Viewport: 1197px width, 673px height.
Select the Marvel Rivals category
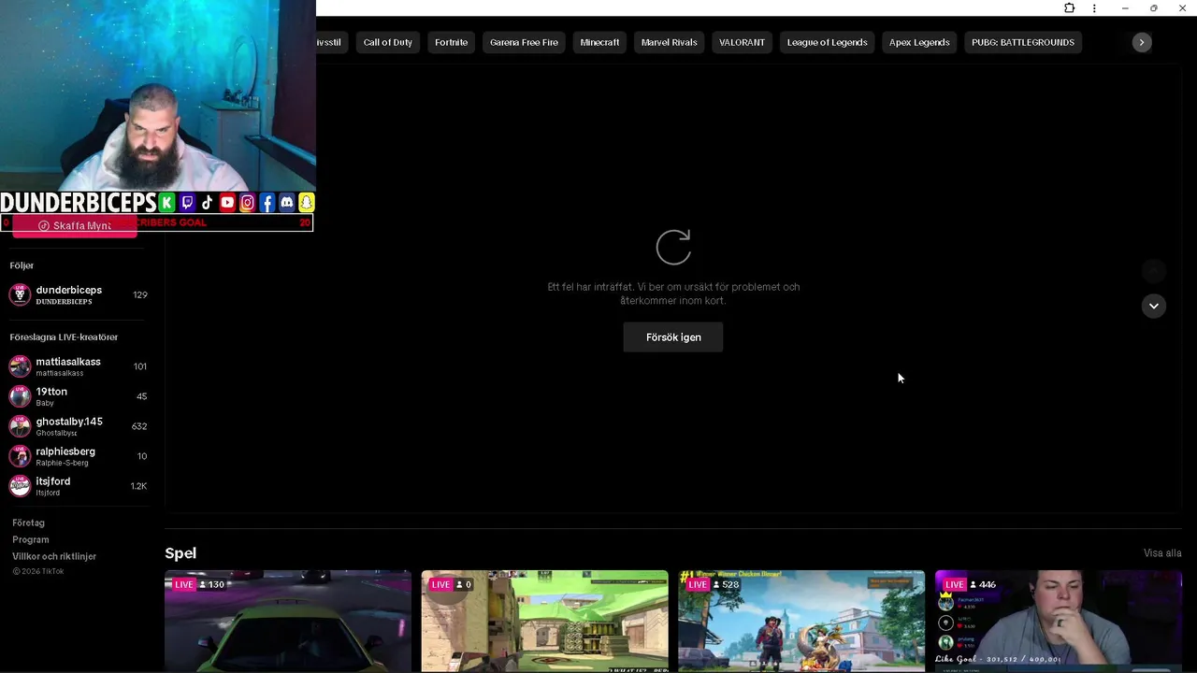[670, 42]
